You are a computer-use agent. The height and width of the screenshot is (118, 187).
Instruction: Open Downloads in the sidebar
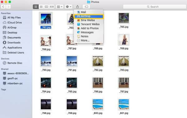point(12,43)
